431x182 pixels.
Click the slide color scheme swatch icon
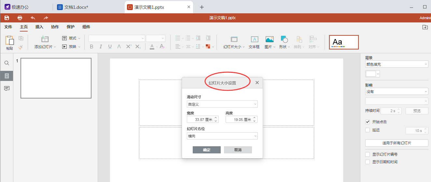tap(208, 47)
